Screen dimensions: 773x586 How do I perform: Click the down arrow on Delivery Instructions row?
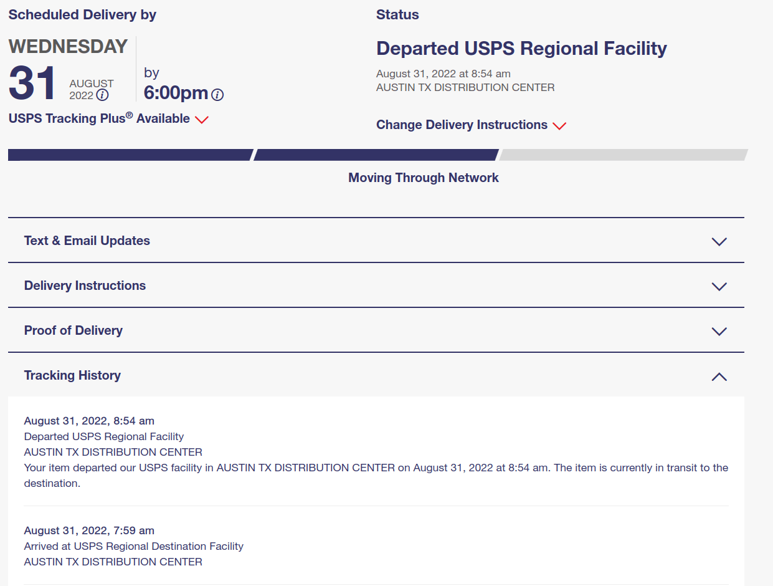719,286
